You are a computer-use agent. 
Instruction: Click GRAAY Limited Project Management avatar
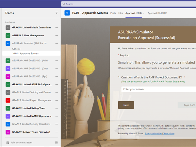(8, 100)
